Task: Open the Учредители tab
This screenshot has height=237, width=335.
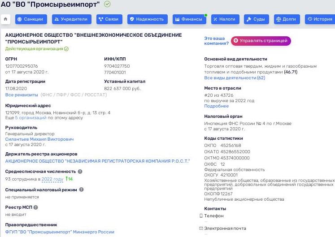Action: [x=72, y=19]
